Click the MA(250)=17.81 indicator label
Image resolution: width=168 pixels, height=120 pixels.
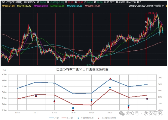coord(93,6)
